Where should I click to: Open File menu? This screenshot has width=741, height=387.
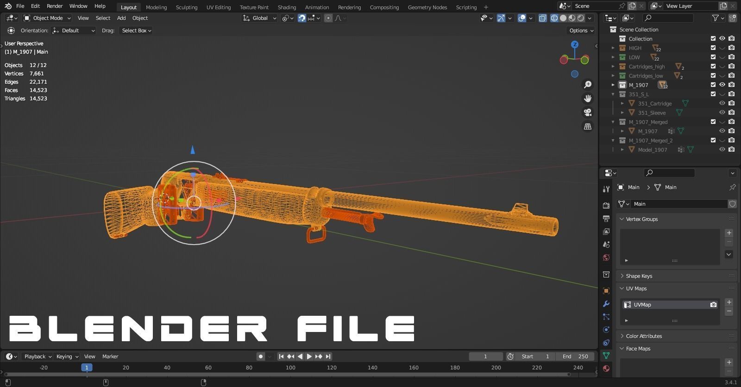pyautogui.click(x=20, y=6)
